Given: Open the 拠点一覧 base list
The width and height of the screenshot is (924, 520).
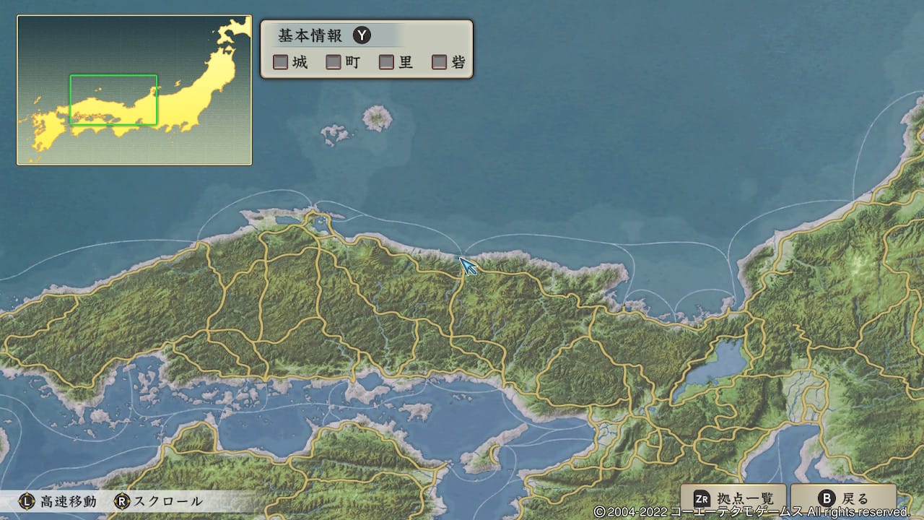Looking at the screenshot, I should click(744, 498).
